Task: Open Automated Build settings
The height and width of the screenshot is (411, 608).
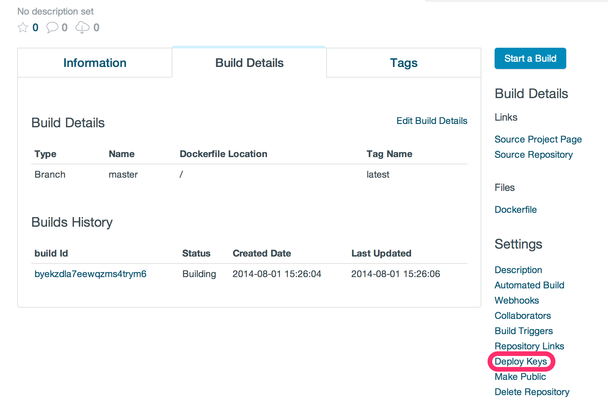Action: coord(529,285)
